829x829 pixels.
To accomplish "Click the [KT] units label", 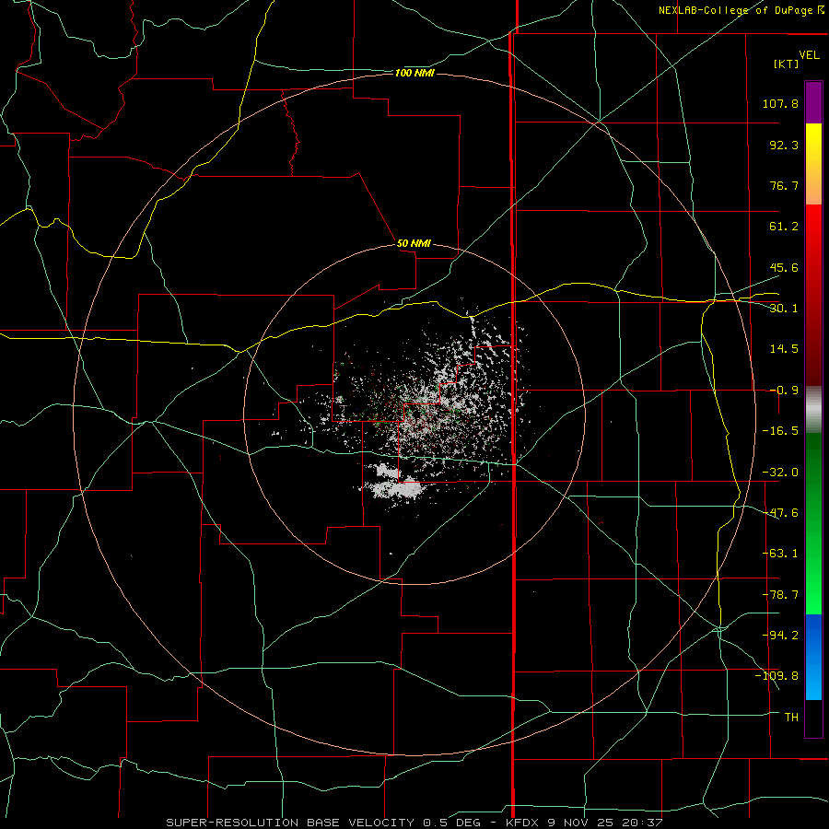I will click(786, 64).
